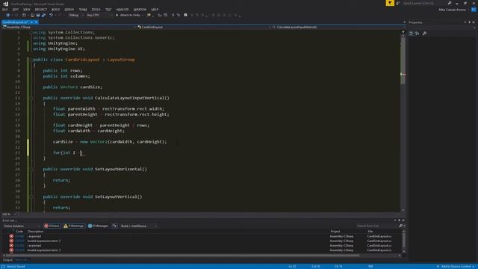Click the Undo toolbar icon
Image resolution: width=478 pixels, height=269 pixels.
pos(51,15)
